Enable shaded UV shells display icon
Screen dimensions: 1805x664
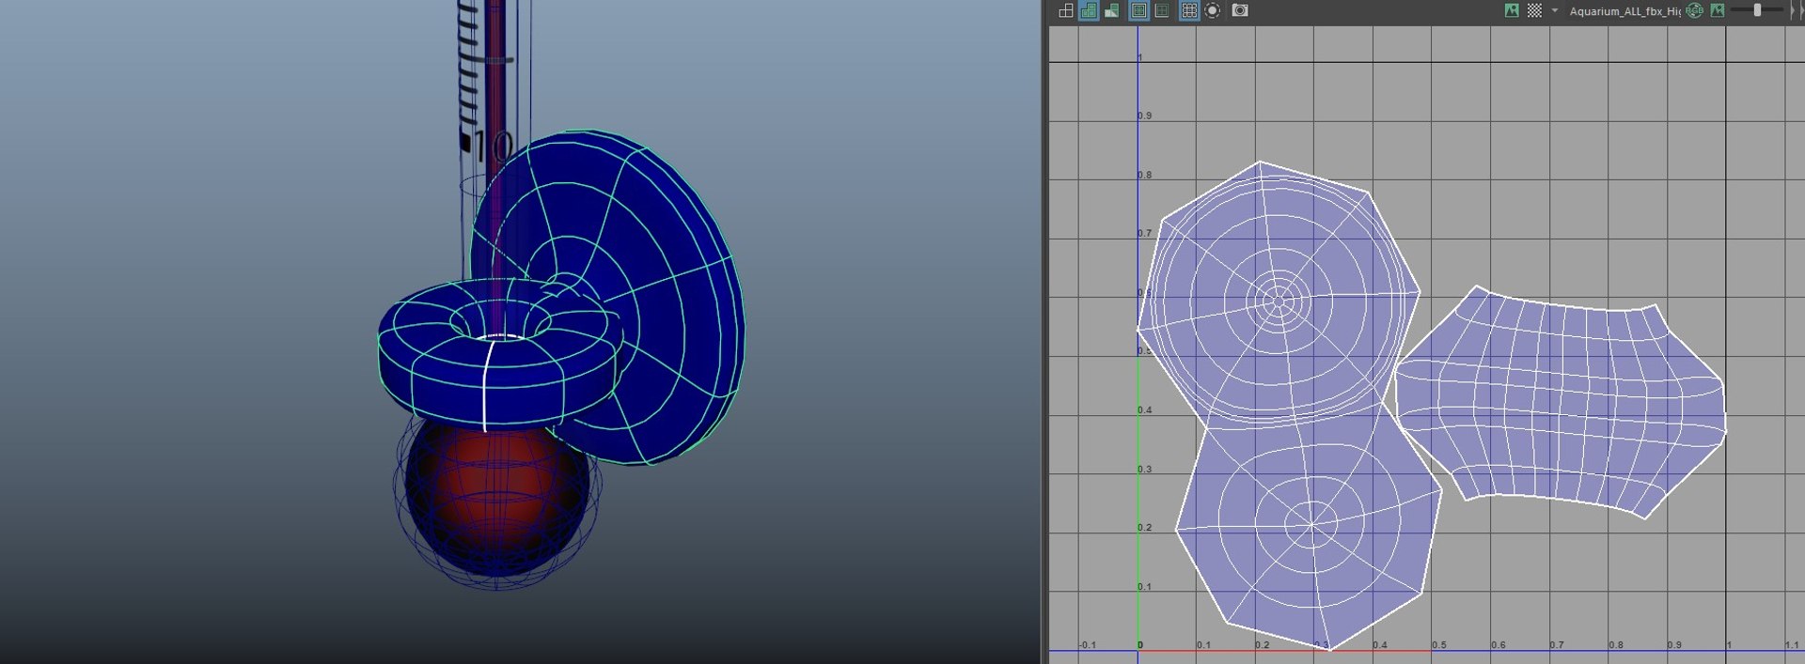[1089, 10]
